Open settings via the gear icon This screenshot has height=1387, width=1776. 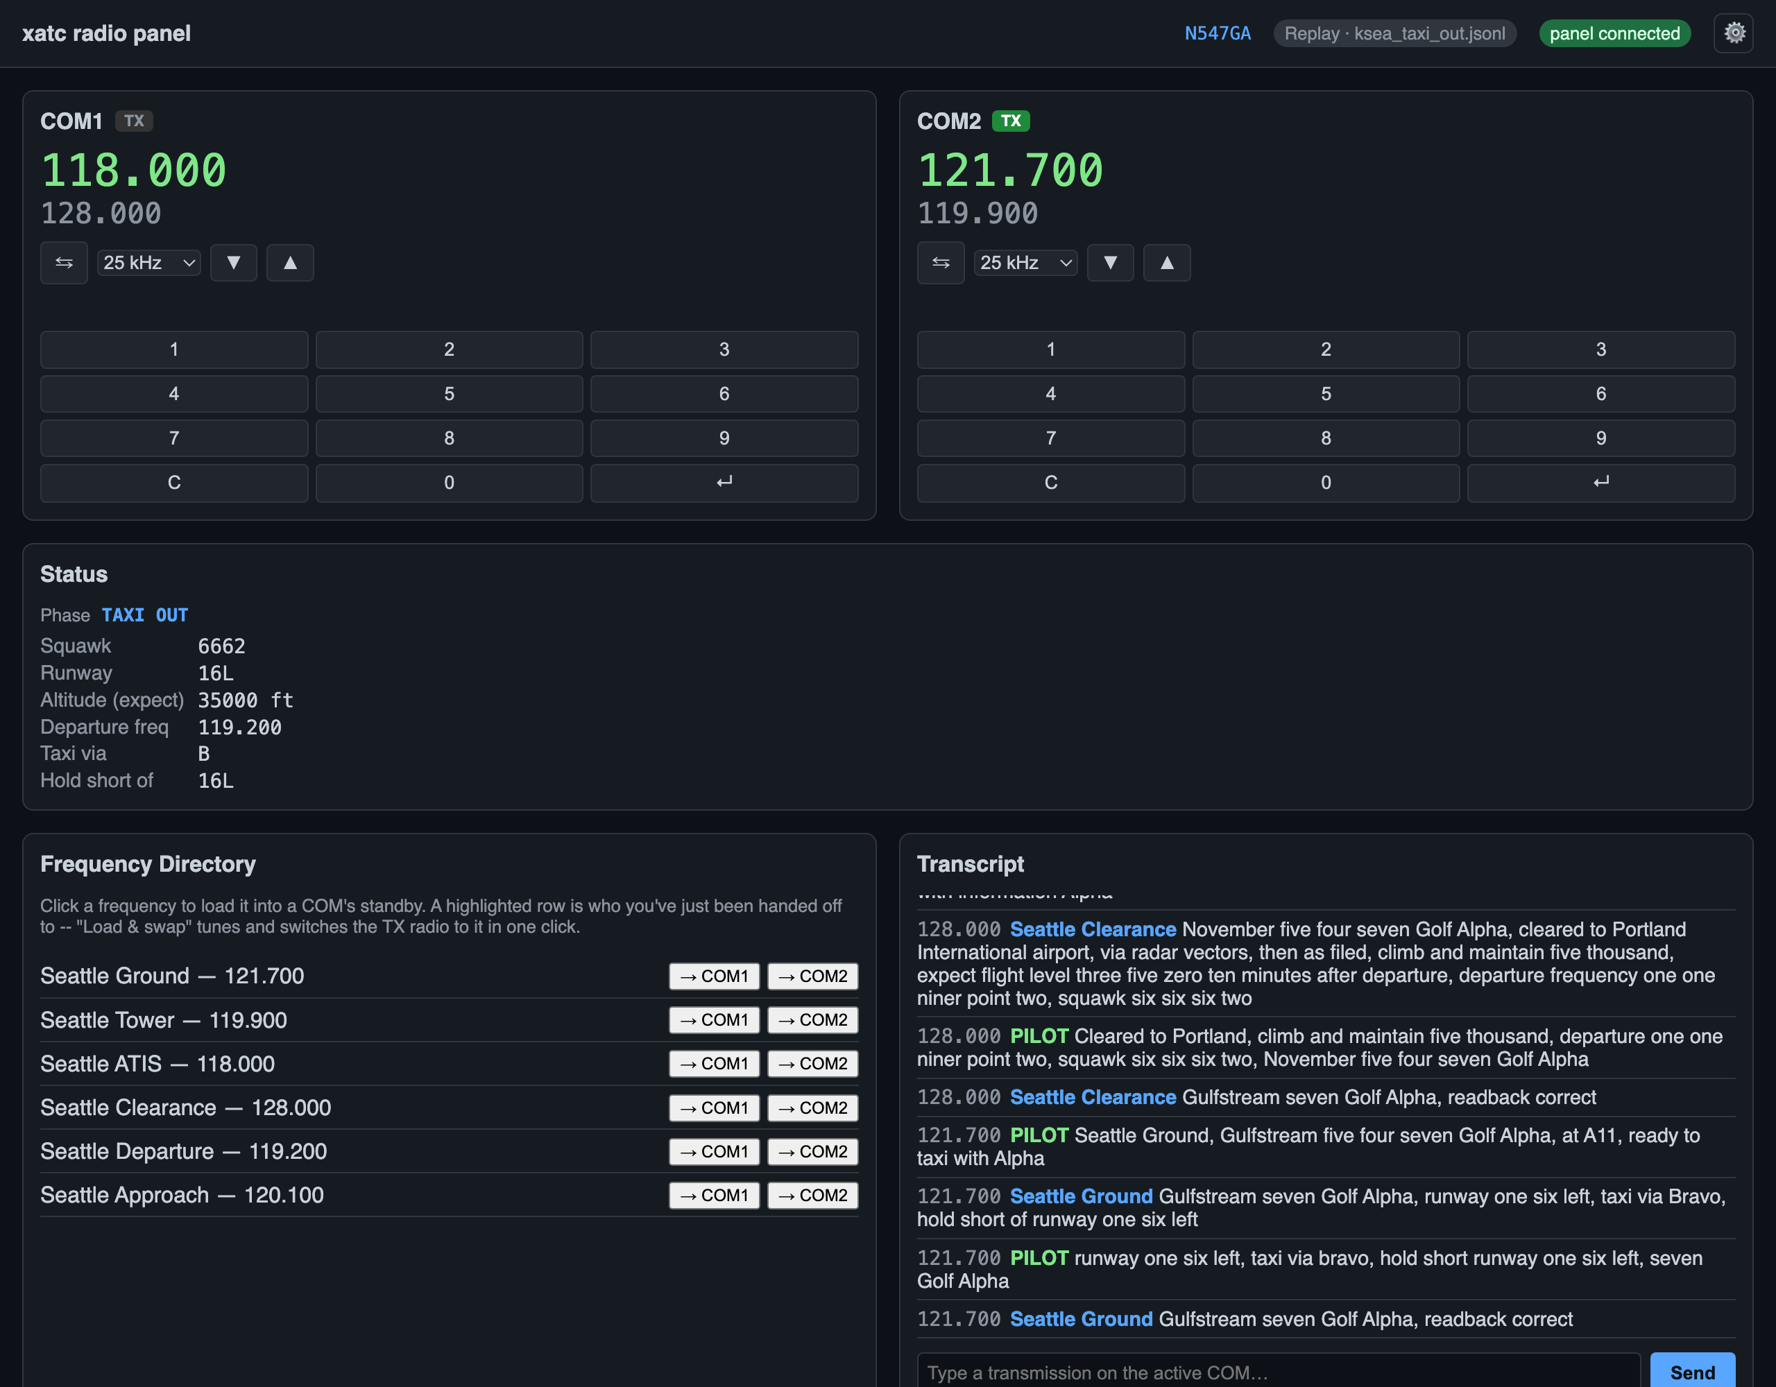pos(1734,33)
